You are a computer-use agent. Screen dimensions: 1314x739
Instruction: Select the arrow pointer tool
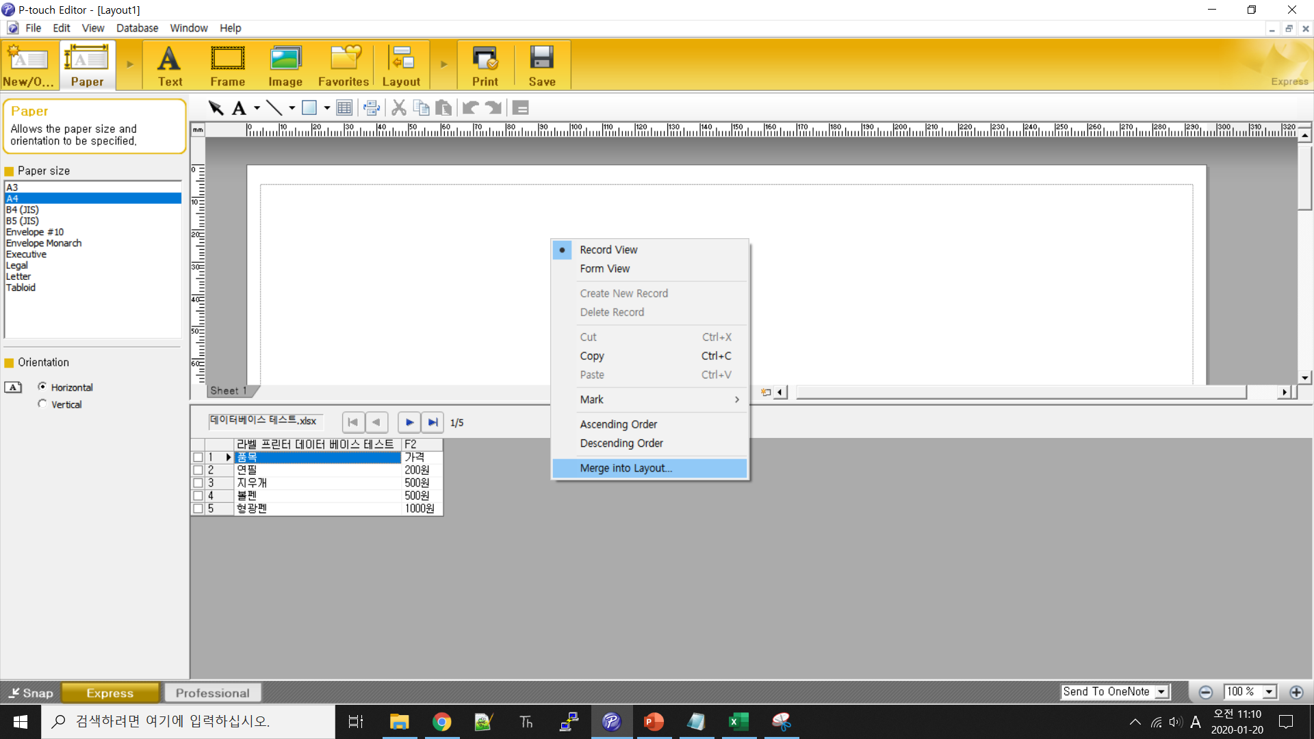coord(216,108)
